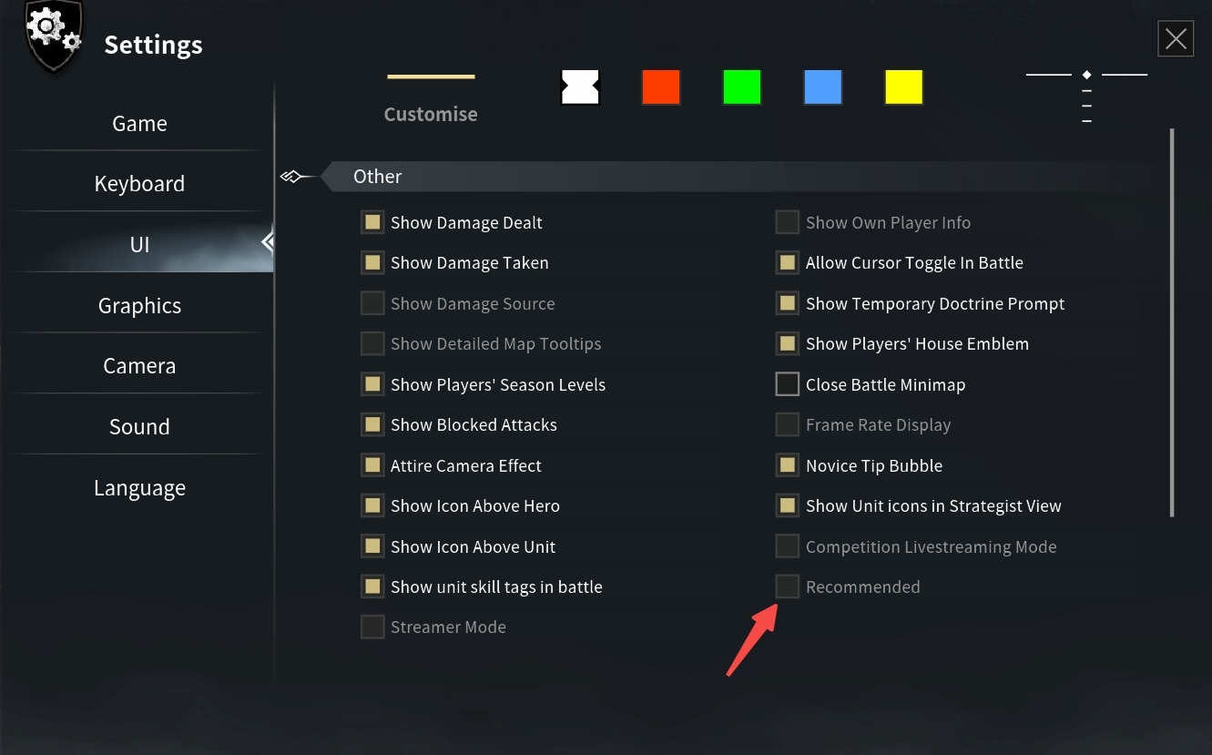
Task: Disable Show Damage Dealt checkbox
Action: point(372,223)
